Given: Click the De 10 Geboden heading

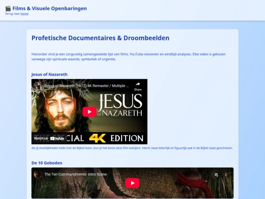Looking at the screenshot, I should [47, 163].
